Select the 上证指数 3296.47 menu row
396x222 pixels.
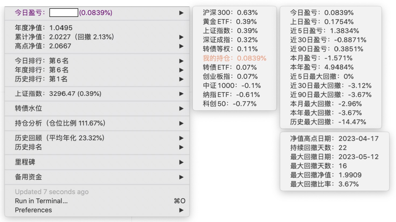click(x=58, y=94)
